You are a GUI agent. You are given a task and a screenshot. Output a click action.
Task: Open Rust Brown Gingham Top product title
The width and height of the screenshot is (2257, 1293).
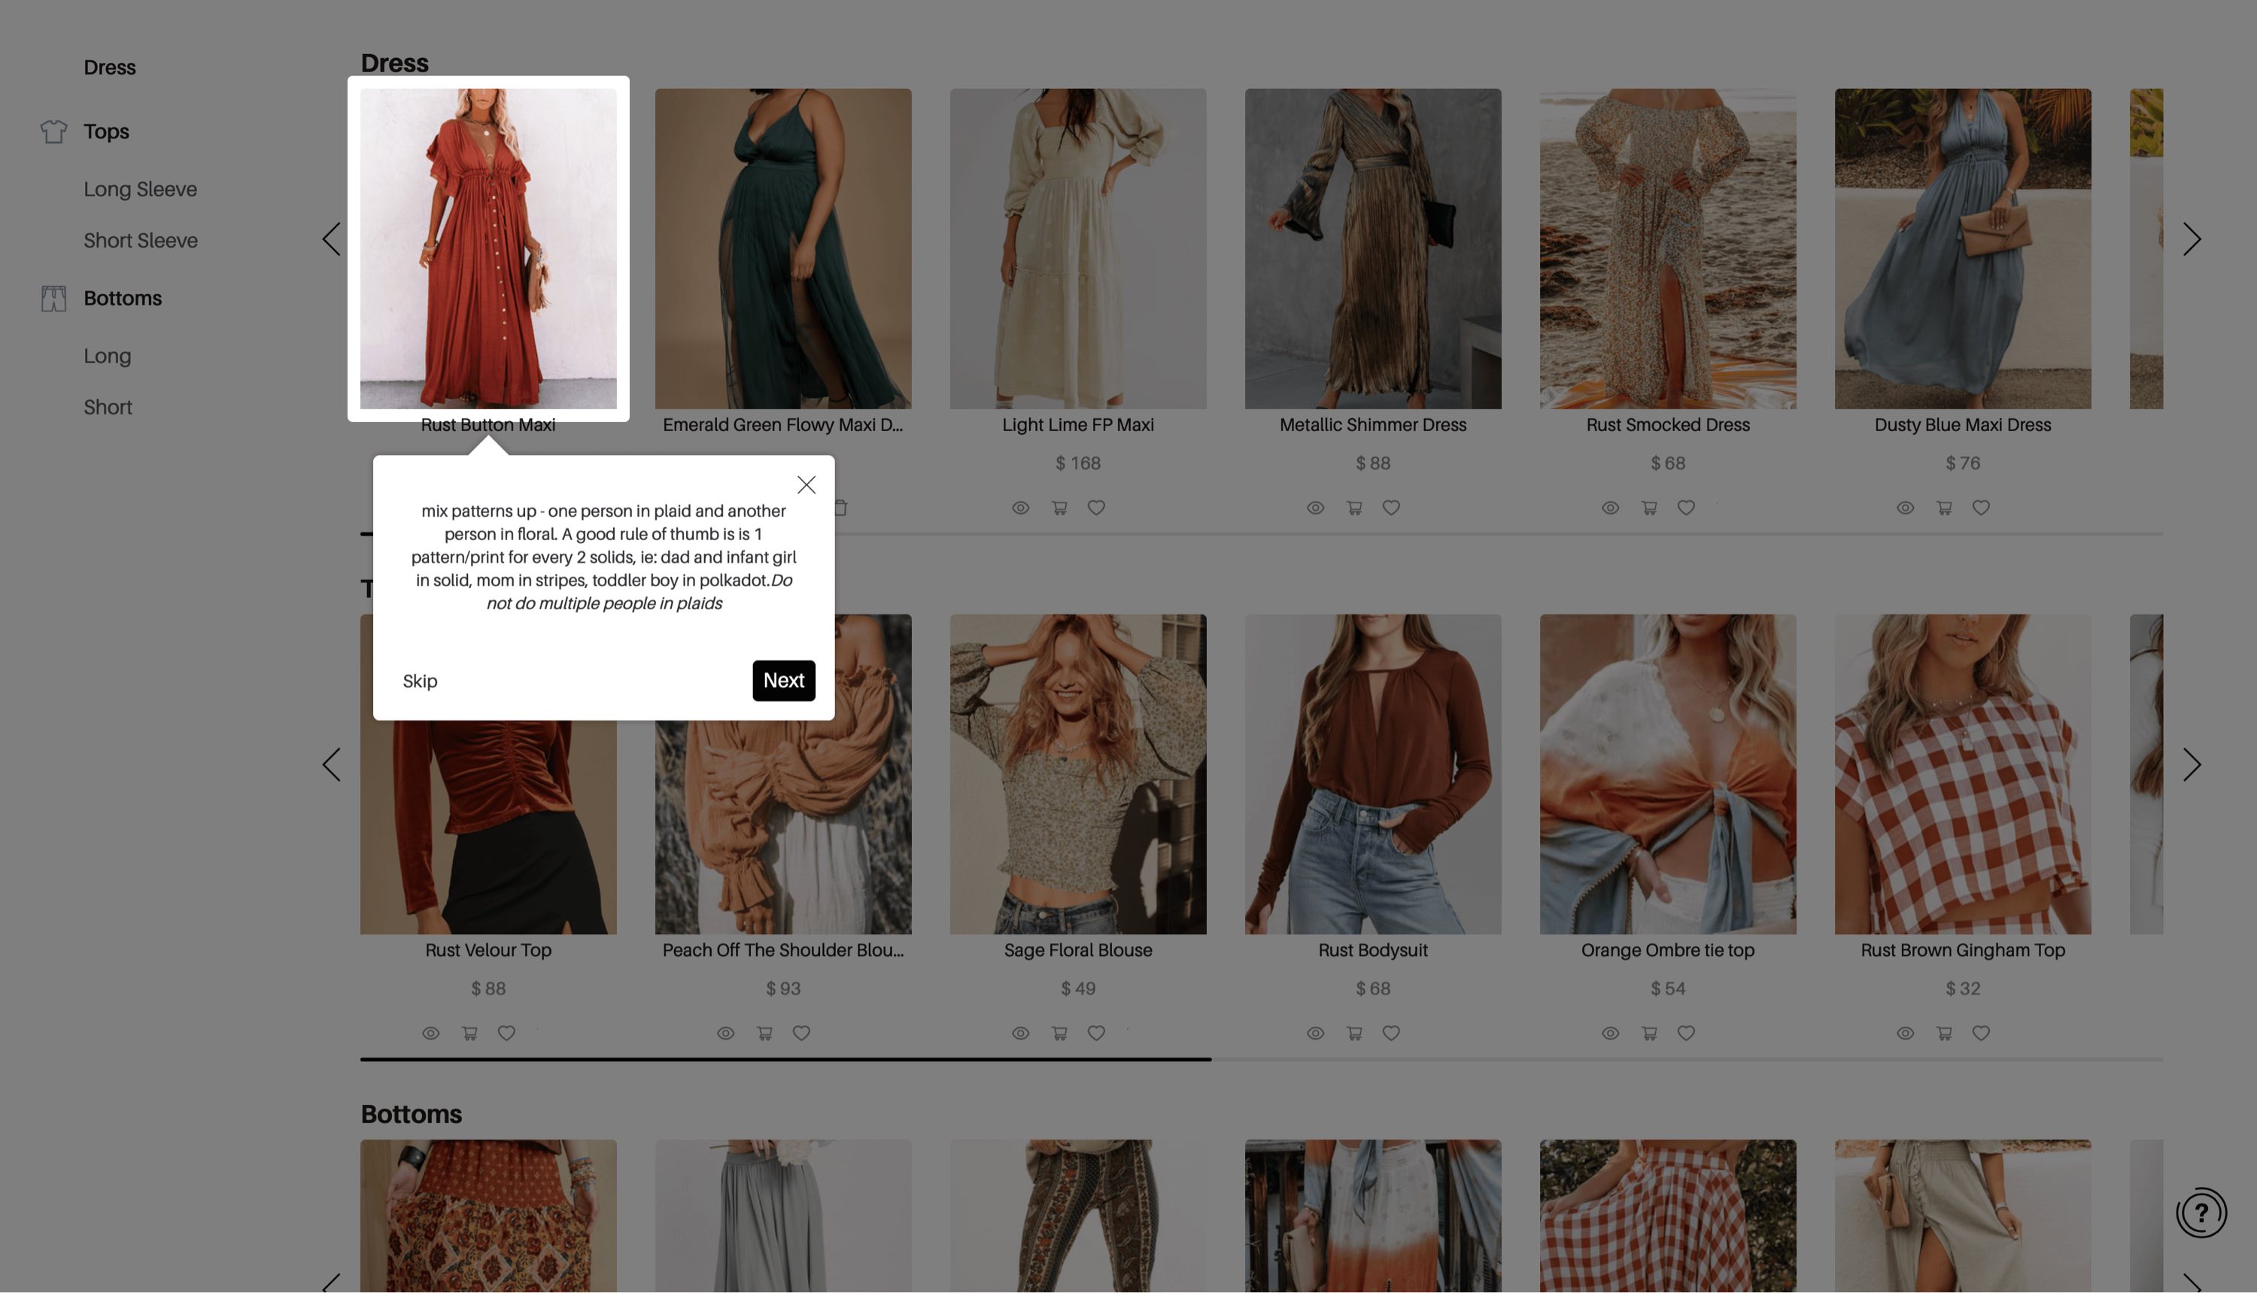tap(1962, 950)
